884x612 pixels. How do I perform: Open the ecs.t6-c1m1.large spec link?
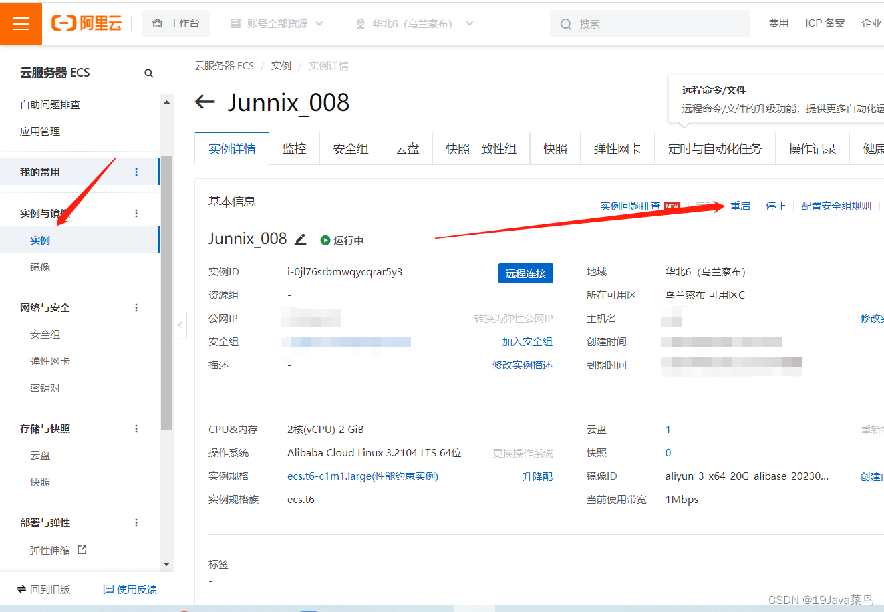(363, 476)
